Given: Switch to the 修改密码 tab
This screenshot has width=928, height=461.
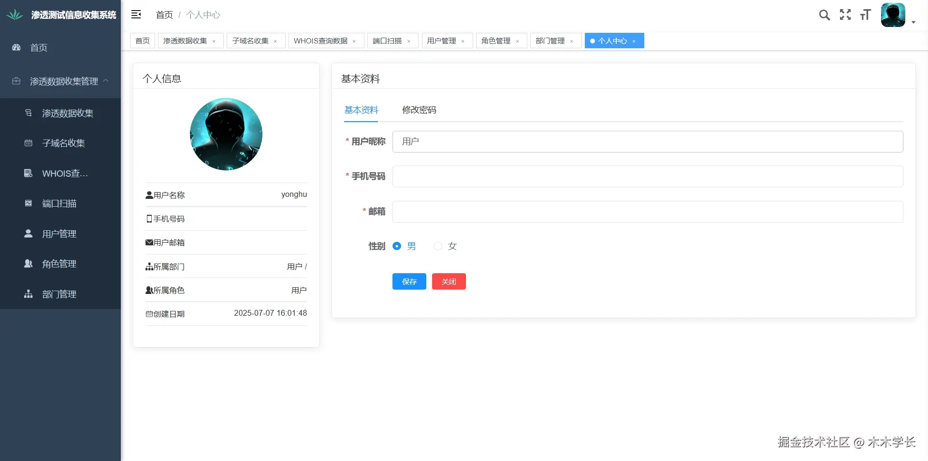Looking at the screenshot, I should 419,110.
